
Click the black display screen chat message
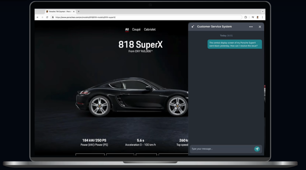[235, 44]
